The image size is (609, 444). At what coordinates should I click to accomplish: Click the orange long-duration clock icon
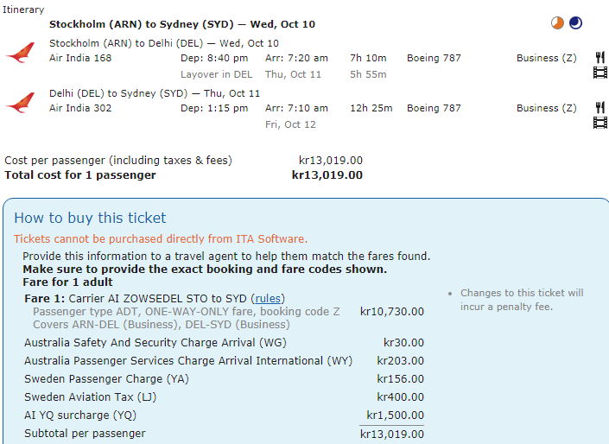pos(557,23)
